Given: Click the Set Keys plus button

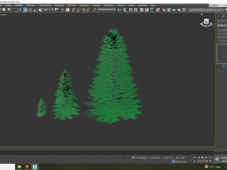Looking at the screenshot, I should (217, 159).
